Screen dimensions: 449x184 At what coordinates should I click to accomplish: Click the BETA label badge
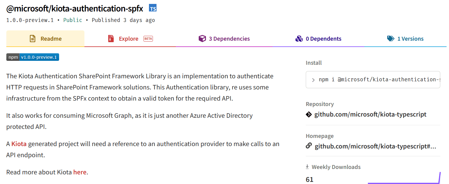(148, 39)
